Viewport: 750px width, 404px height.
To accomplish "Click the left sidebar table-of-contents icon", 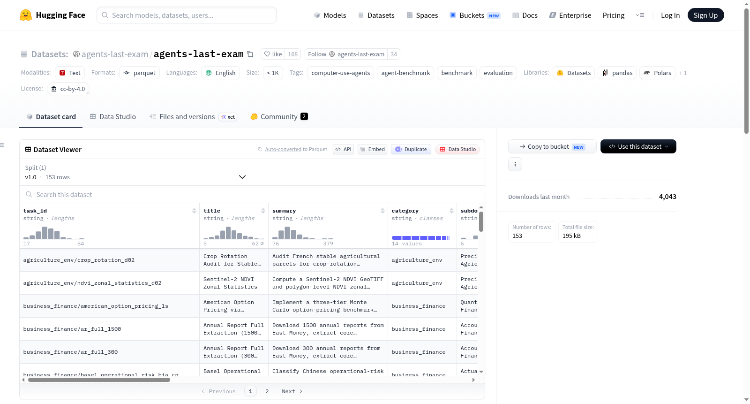I will pyautogui.click(x=2, y=145).
